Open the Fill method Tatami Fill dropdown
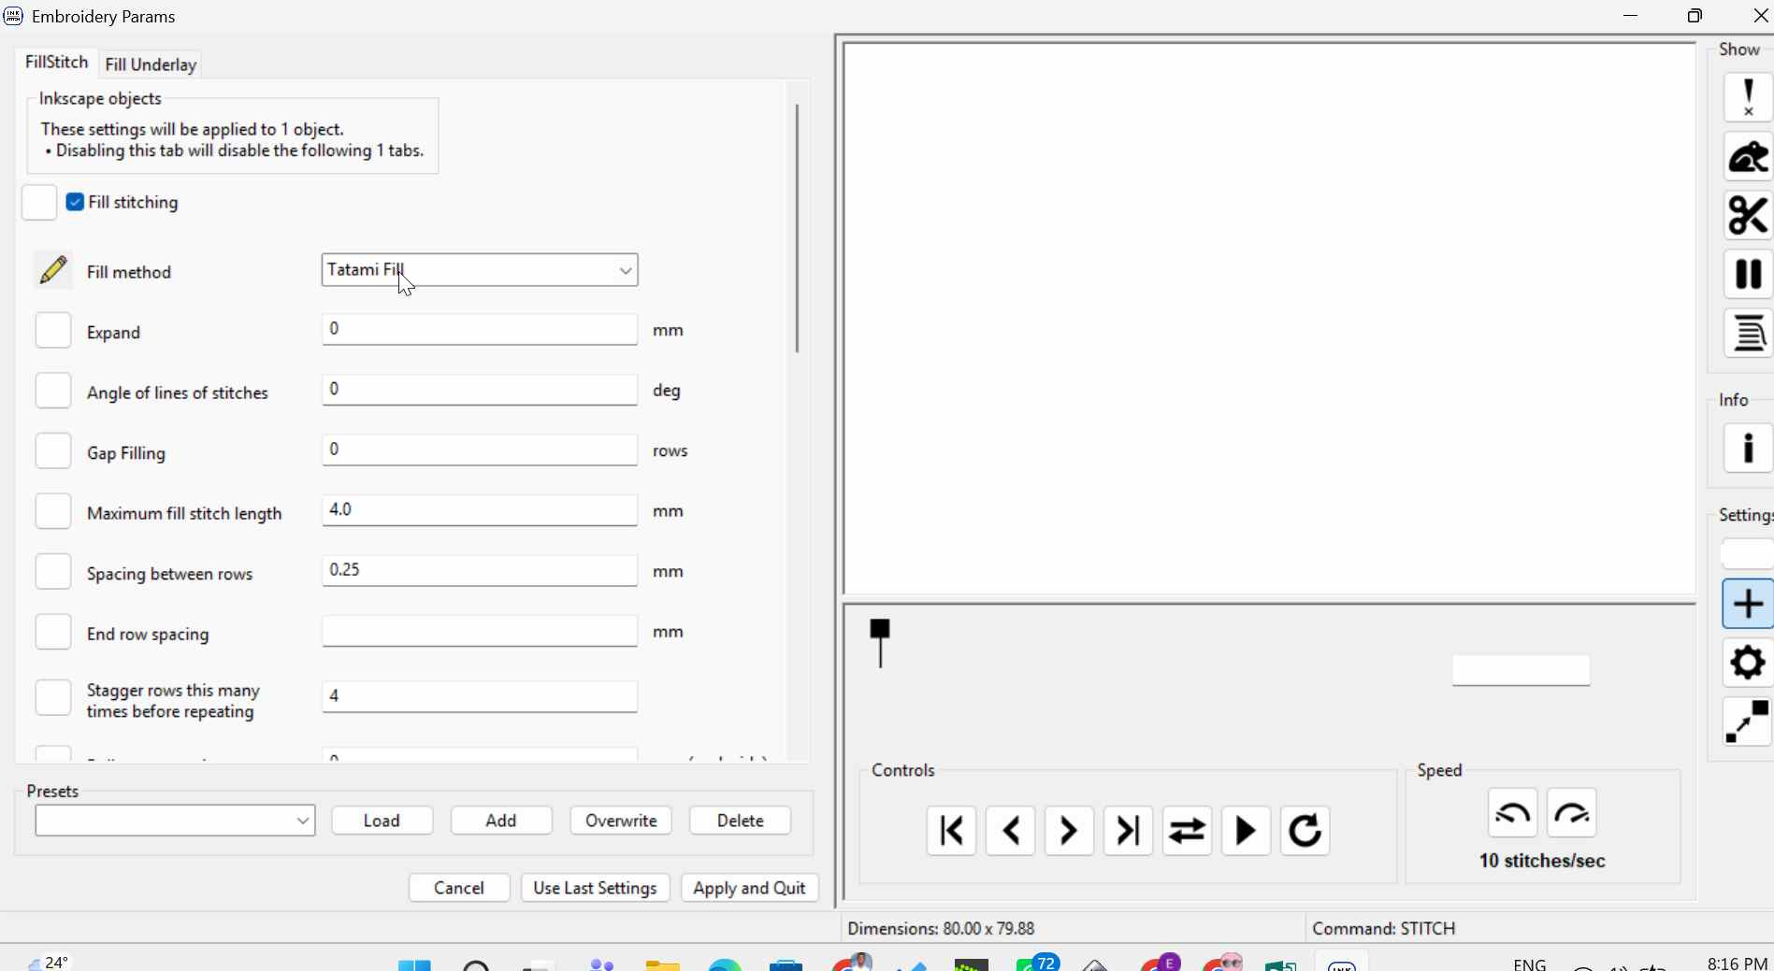This screenshot has width=1774, height=971. coord(480,270)
